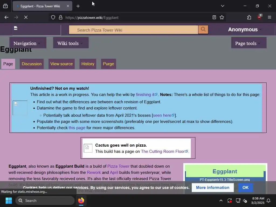Focus the Search Pizza Tower Wiki field
Viewport: 276px width, 207px height.
pyautogui.click(x=134, y=30)
